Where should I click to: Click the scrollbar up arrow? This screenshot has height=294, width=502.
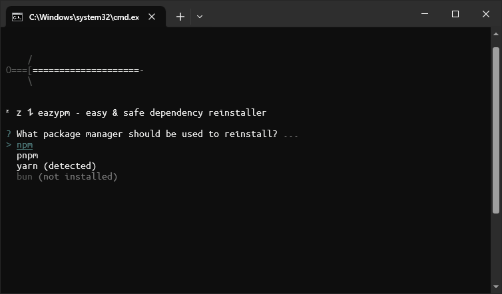tap(496, 34)
